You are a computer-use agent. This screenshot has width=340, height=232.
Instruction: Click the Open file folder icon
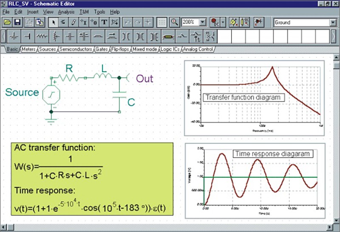(x=7, y=22)
